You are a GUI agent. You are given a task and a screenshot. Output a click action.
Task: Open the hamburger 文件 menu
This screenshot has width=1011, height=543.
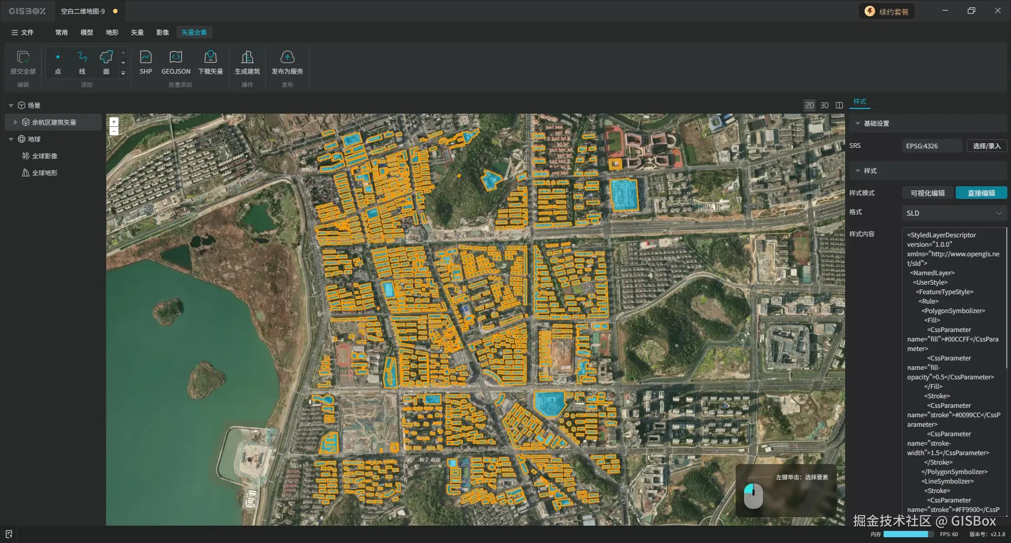pyautogui.click(x=23, y=33)
